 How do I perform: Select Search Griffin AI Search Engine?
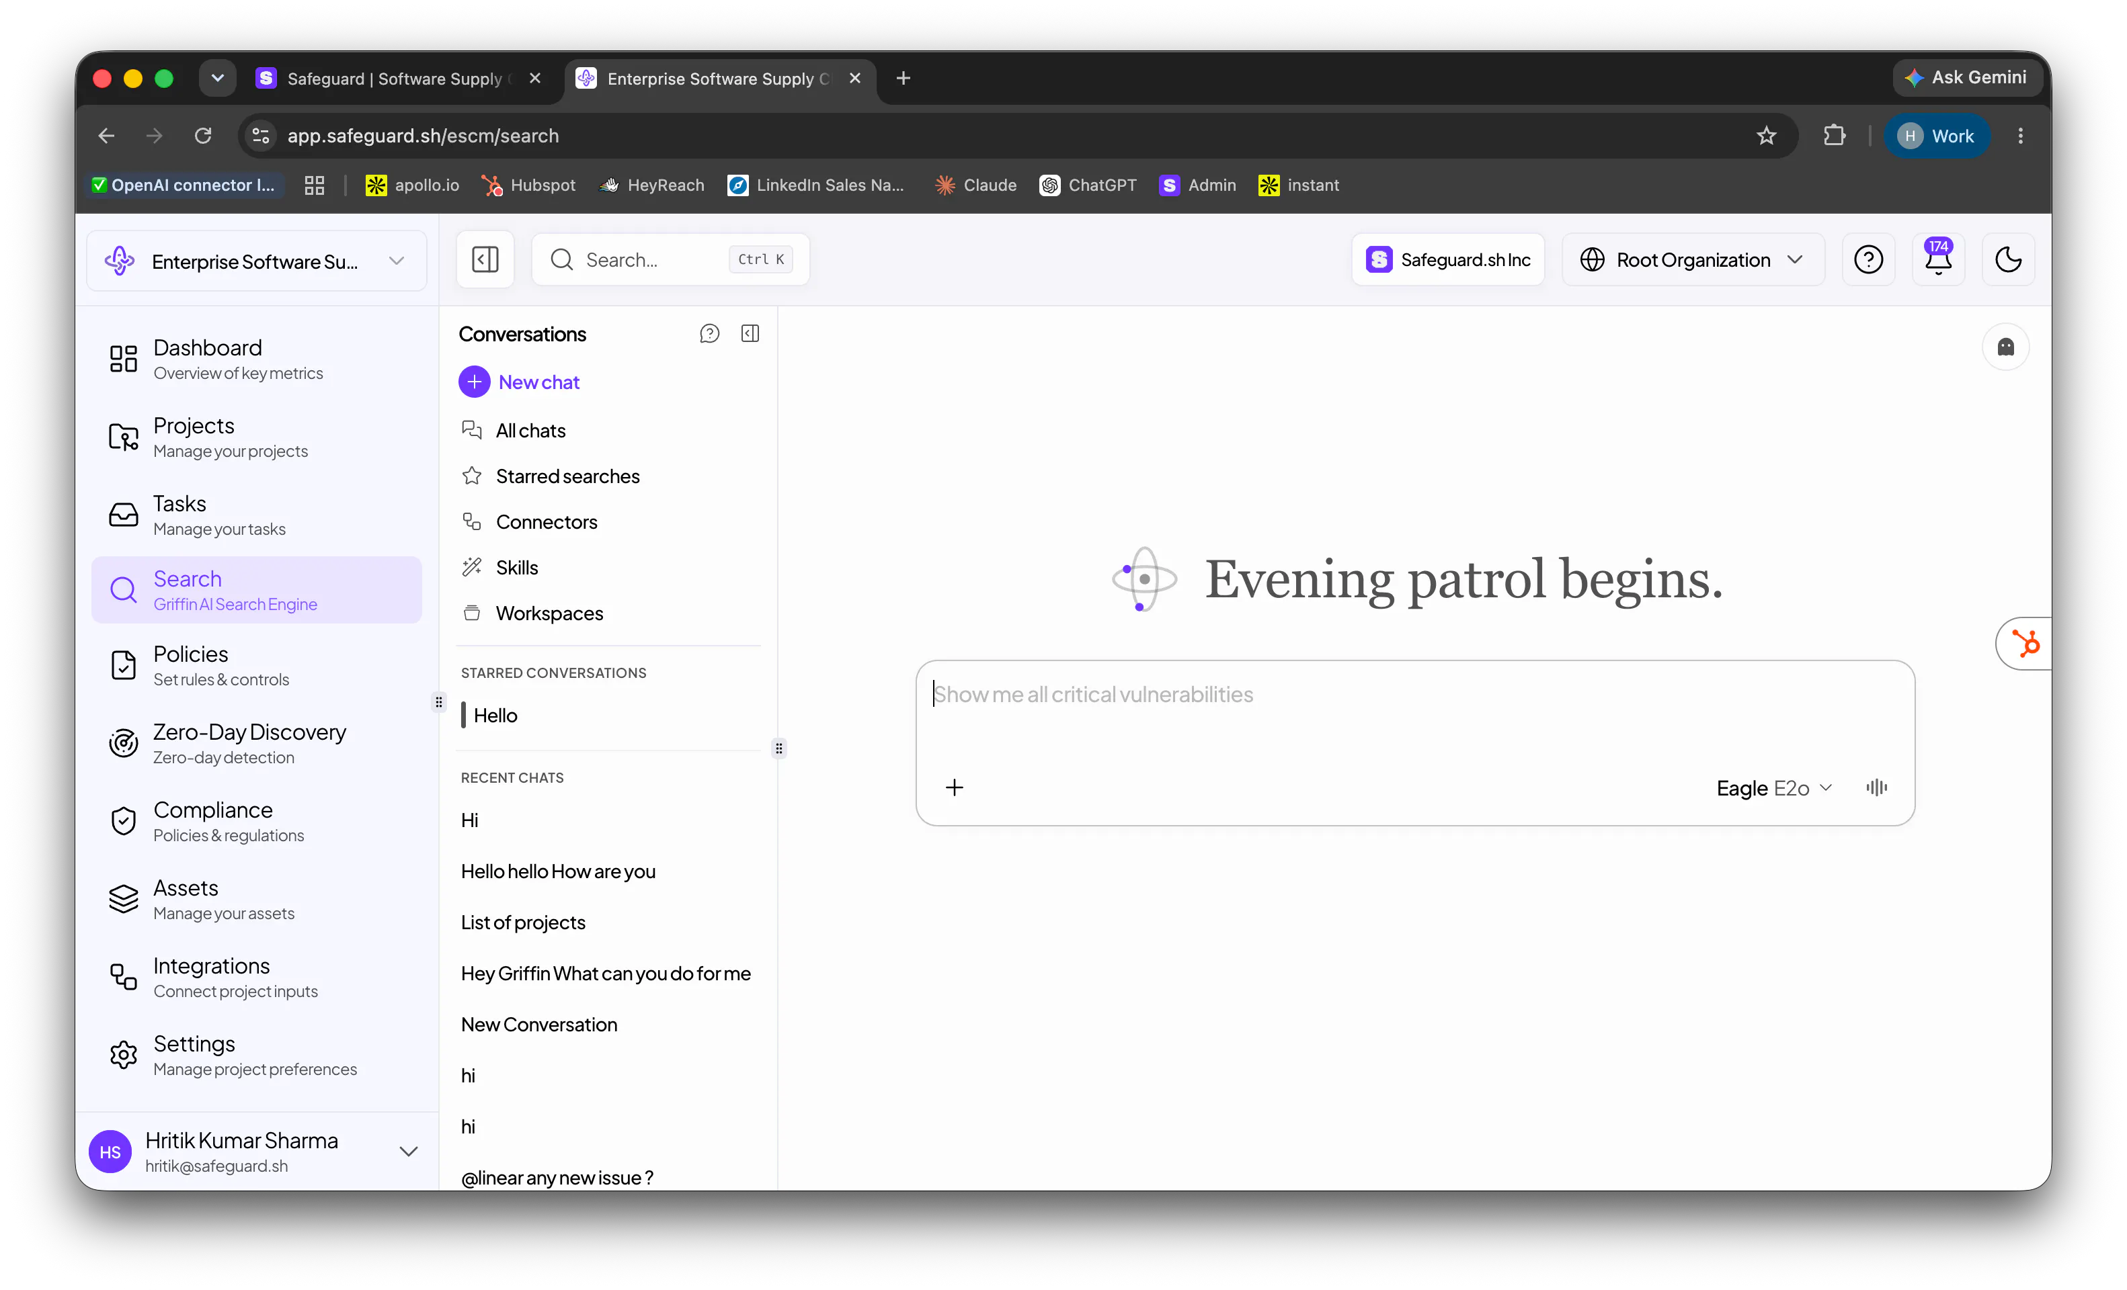pyautogui.click(x=256, y=590)
